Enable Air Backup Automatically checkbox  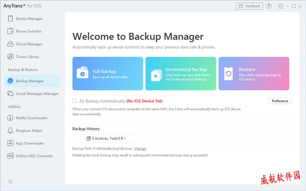click(74, 101)
